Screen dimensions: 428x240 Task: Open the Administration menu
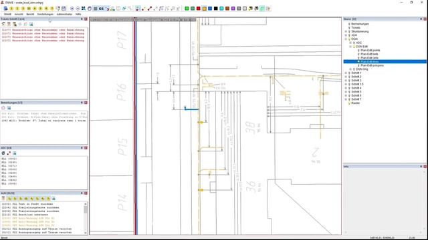click(64, 14)
